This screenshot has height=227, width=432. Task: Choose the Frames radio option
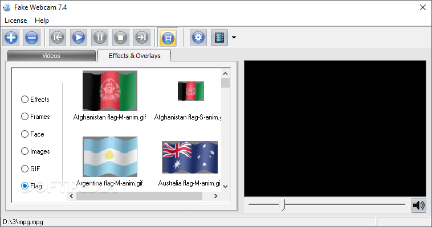(35, 117)
